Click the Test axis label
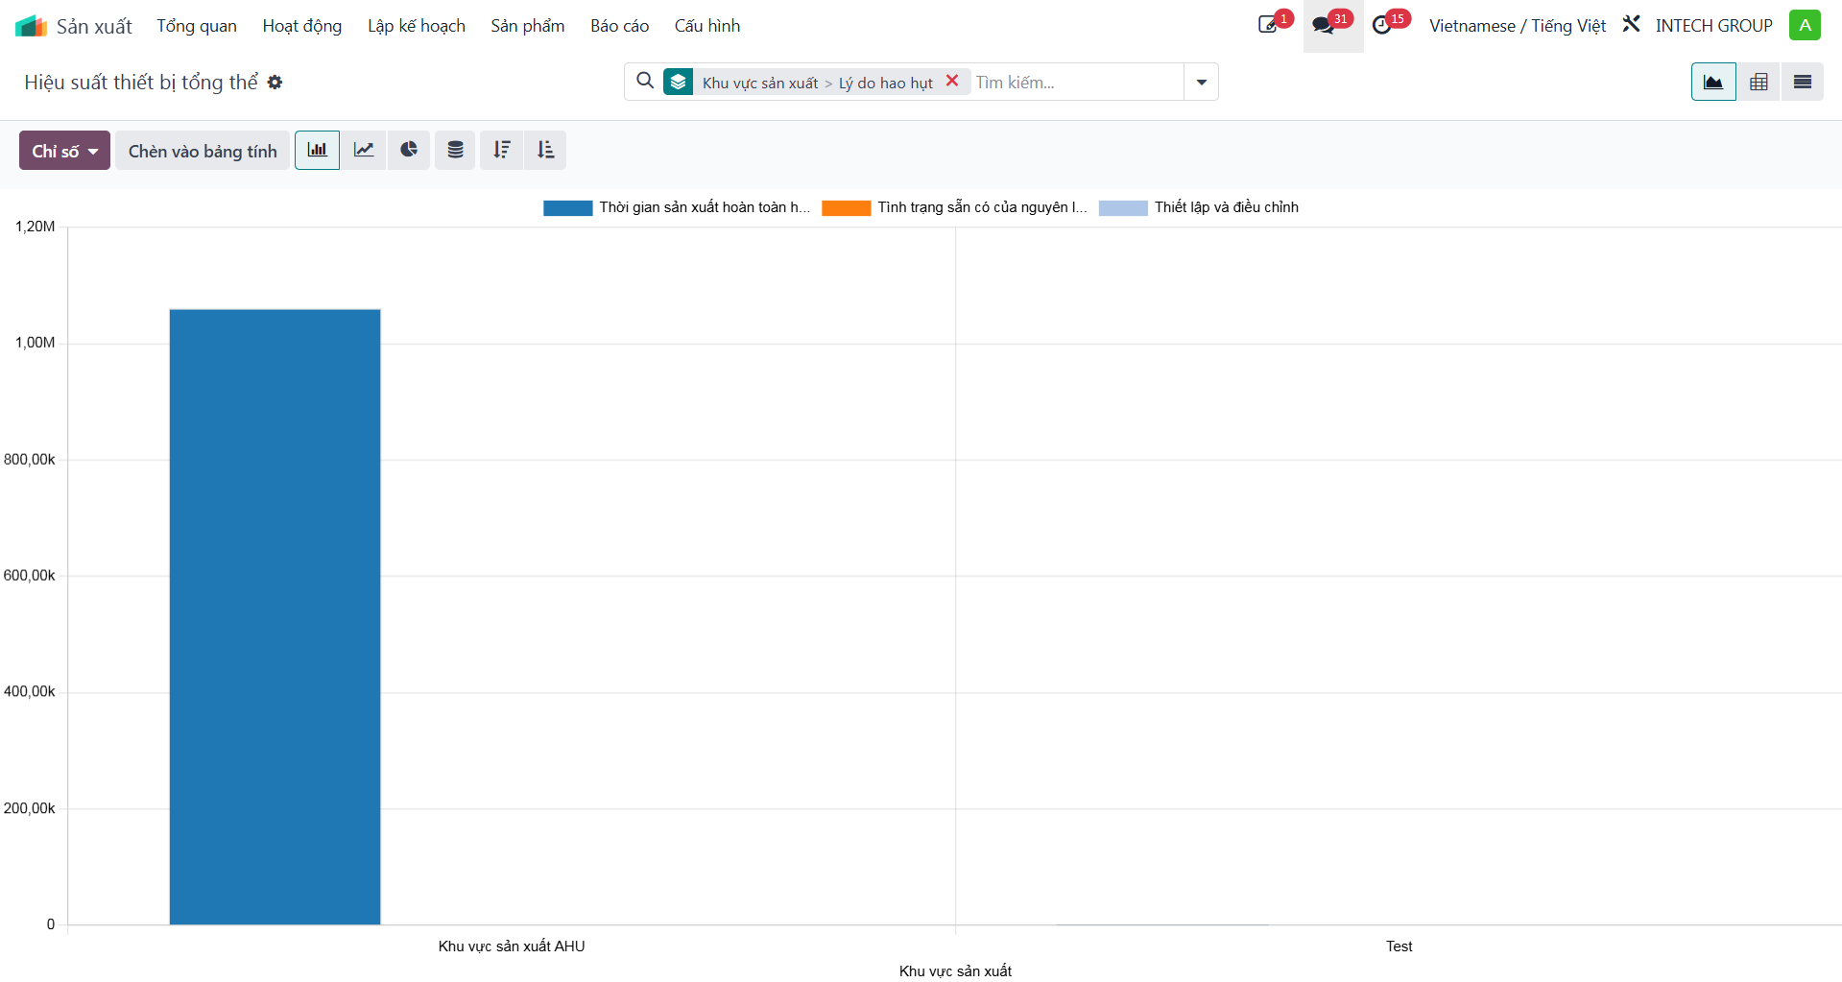This screenshot has width=1842, height=982. pyautogui.click(x=1399, y=946)
